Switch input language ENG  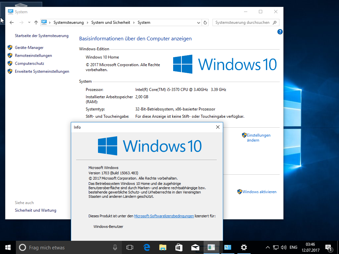click(293, 247)
